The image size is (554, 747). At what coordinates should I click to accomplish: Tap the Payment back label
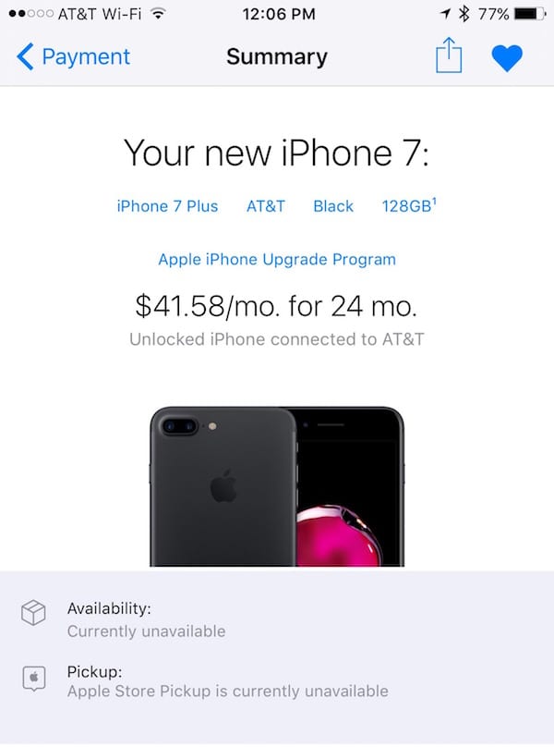click(86, 56)
